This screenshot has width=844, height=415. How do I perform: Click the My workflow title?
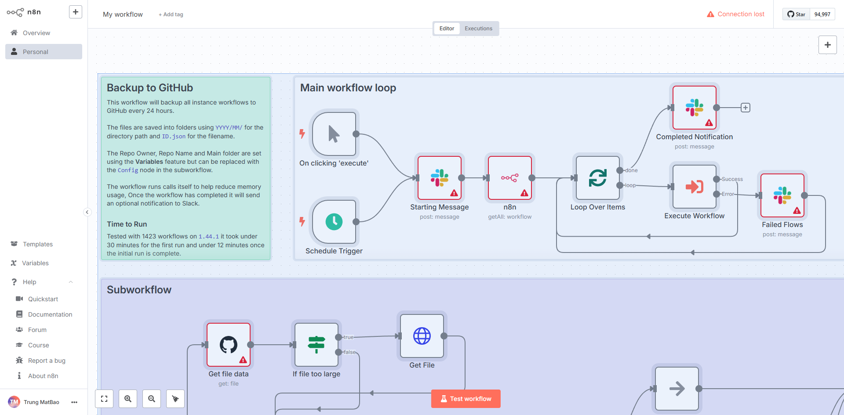pos(123,14)
